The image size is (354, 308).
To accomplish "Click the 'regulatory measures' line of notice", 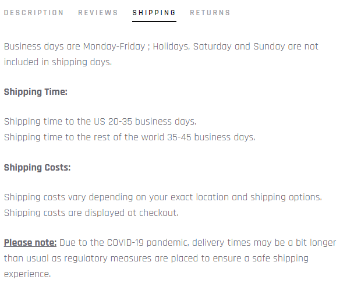I will coord(156,259).
